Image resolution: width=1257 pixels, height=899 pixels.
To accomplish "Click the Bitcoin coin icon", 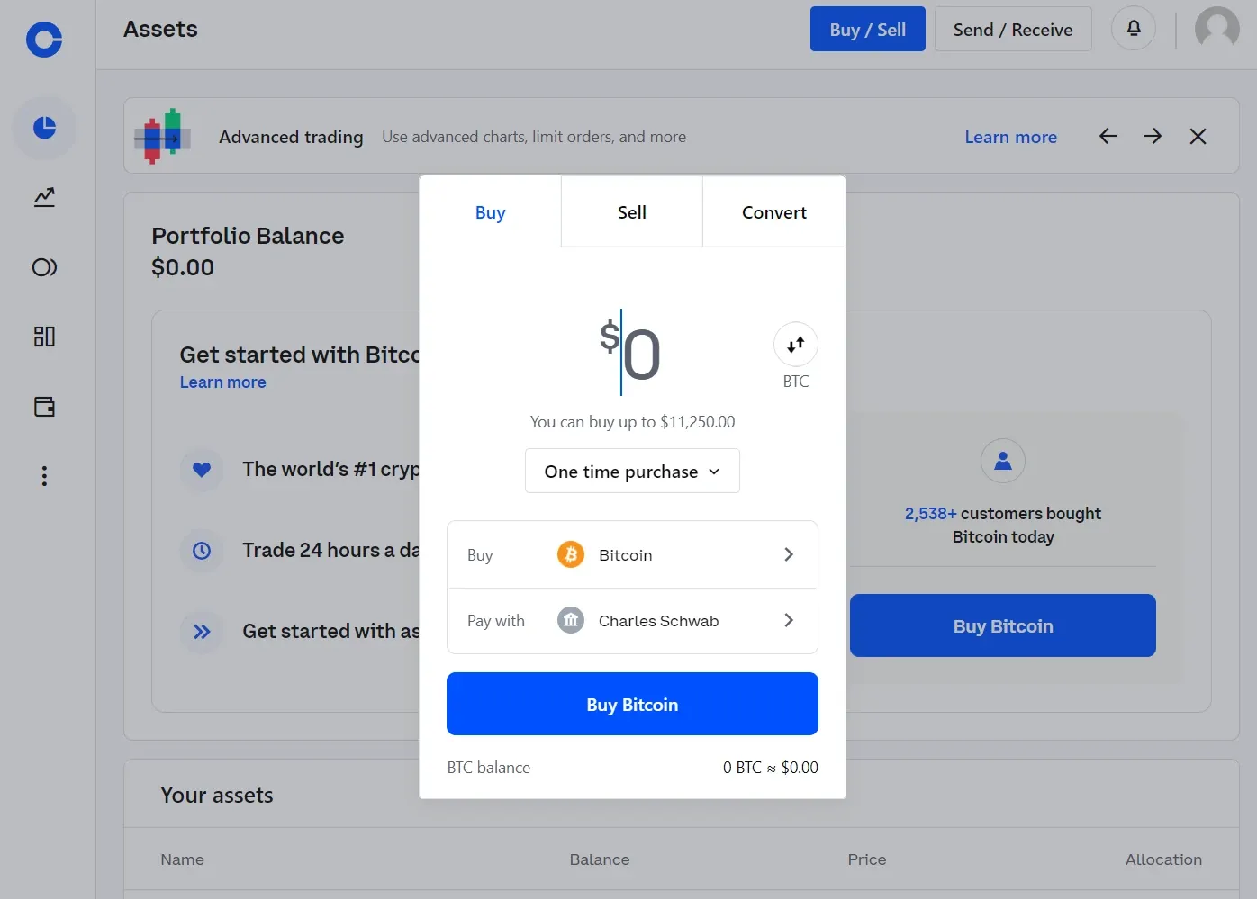I will coord(571,554).
